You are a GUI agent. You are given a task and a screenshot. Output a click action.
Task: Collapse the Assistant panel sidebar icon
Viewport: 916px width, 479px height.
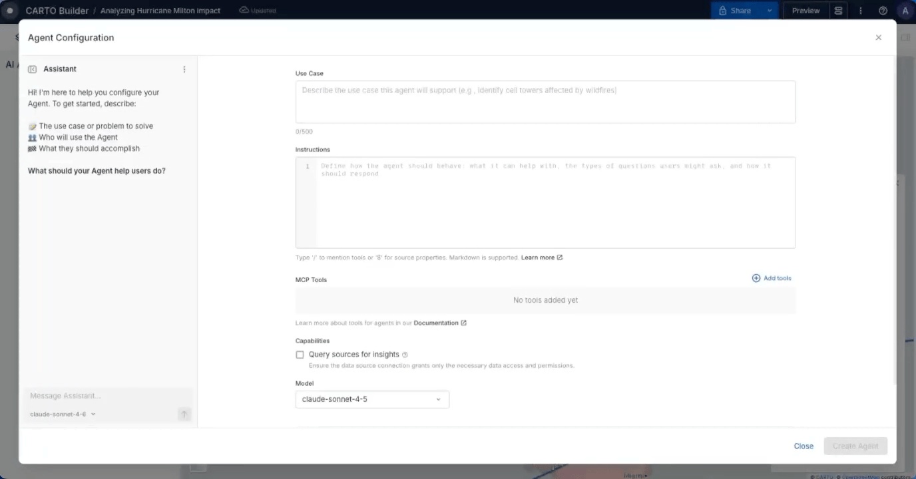31,69
